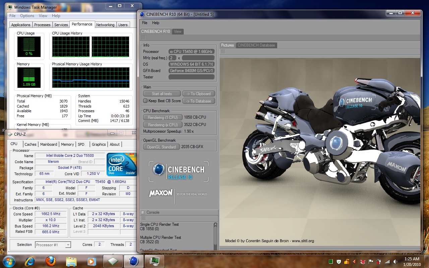Click the Tester name input field
This screenshot has height=268, width=429.
(191, 77)
